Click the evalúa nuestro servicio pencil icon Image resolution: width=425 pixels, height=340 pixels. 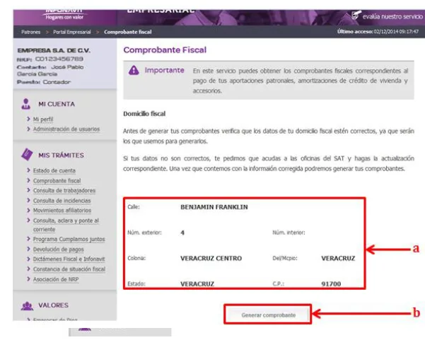(356, 15)
